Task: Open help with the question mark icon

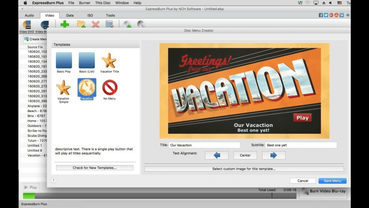Action: pos(53,180)
